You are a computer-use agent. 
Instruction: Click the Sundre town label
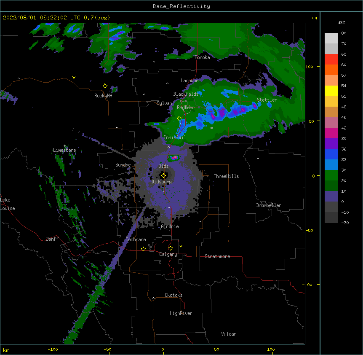(123, 165)
